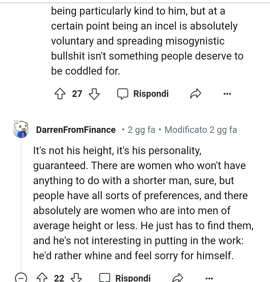Upvote the comment with 27 points
Screen dimensions: 270x282
[x=60, y=94]
